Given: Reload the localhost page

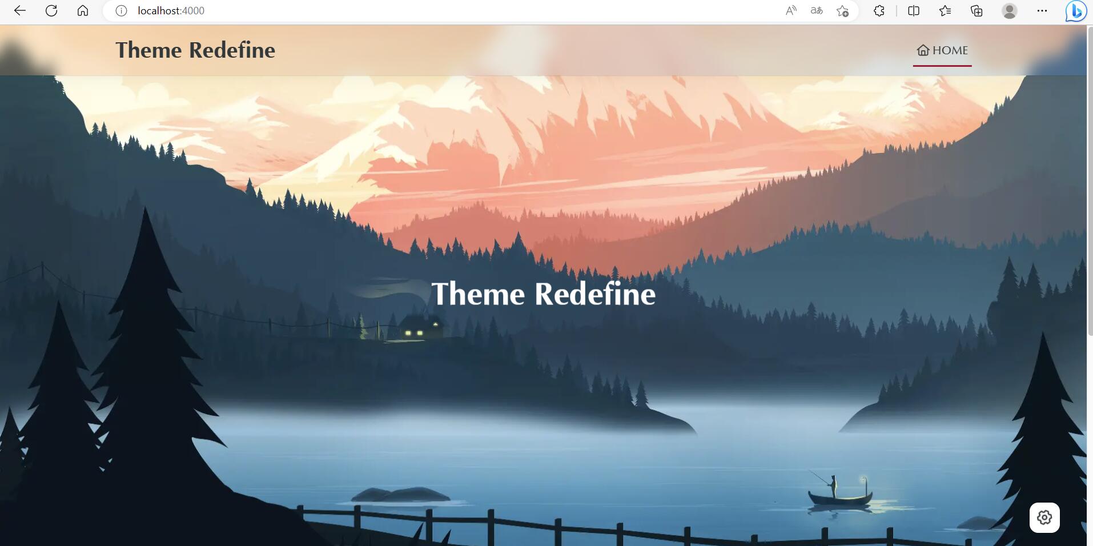Looking at the screenshot, I should [51, 11].
